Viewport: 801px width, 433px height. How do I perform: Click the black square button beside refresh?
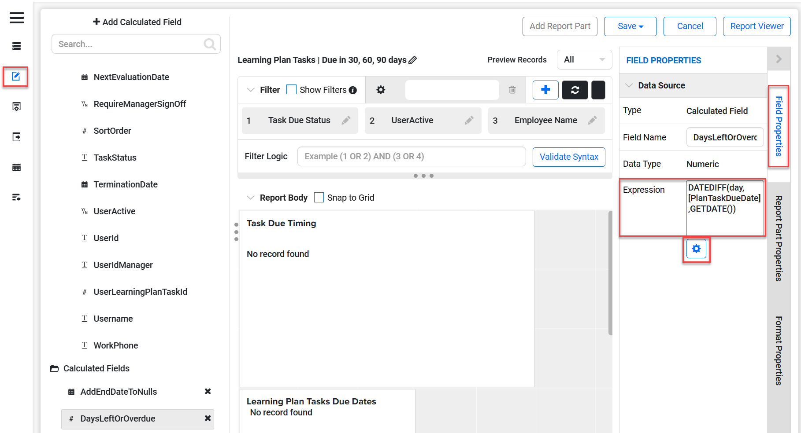(x=598, y=90)
